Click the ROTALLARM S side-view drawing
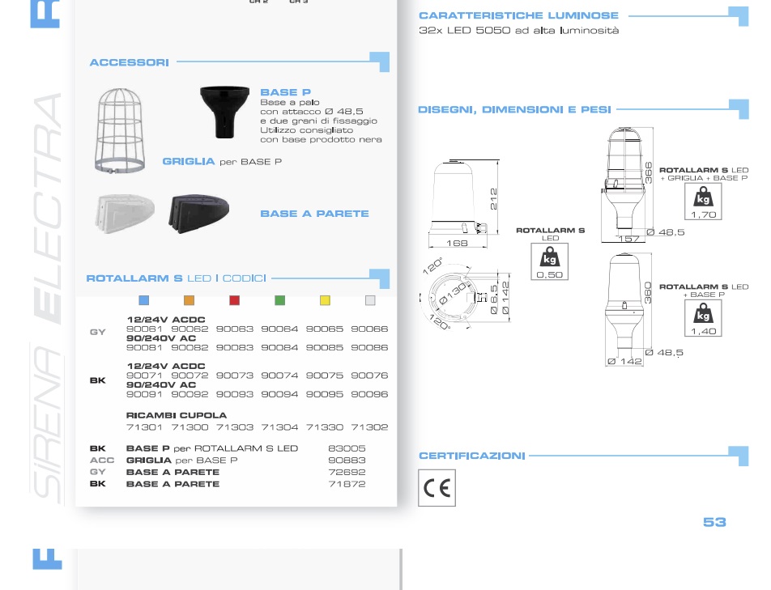 pos(458,197)
